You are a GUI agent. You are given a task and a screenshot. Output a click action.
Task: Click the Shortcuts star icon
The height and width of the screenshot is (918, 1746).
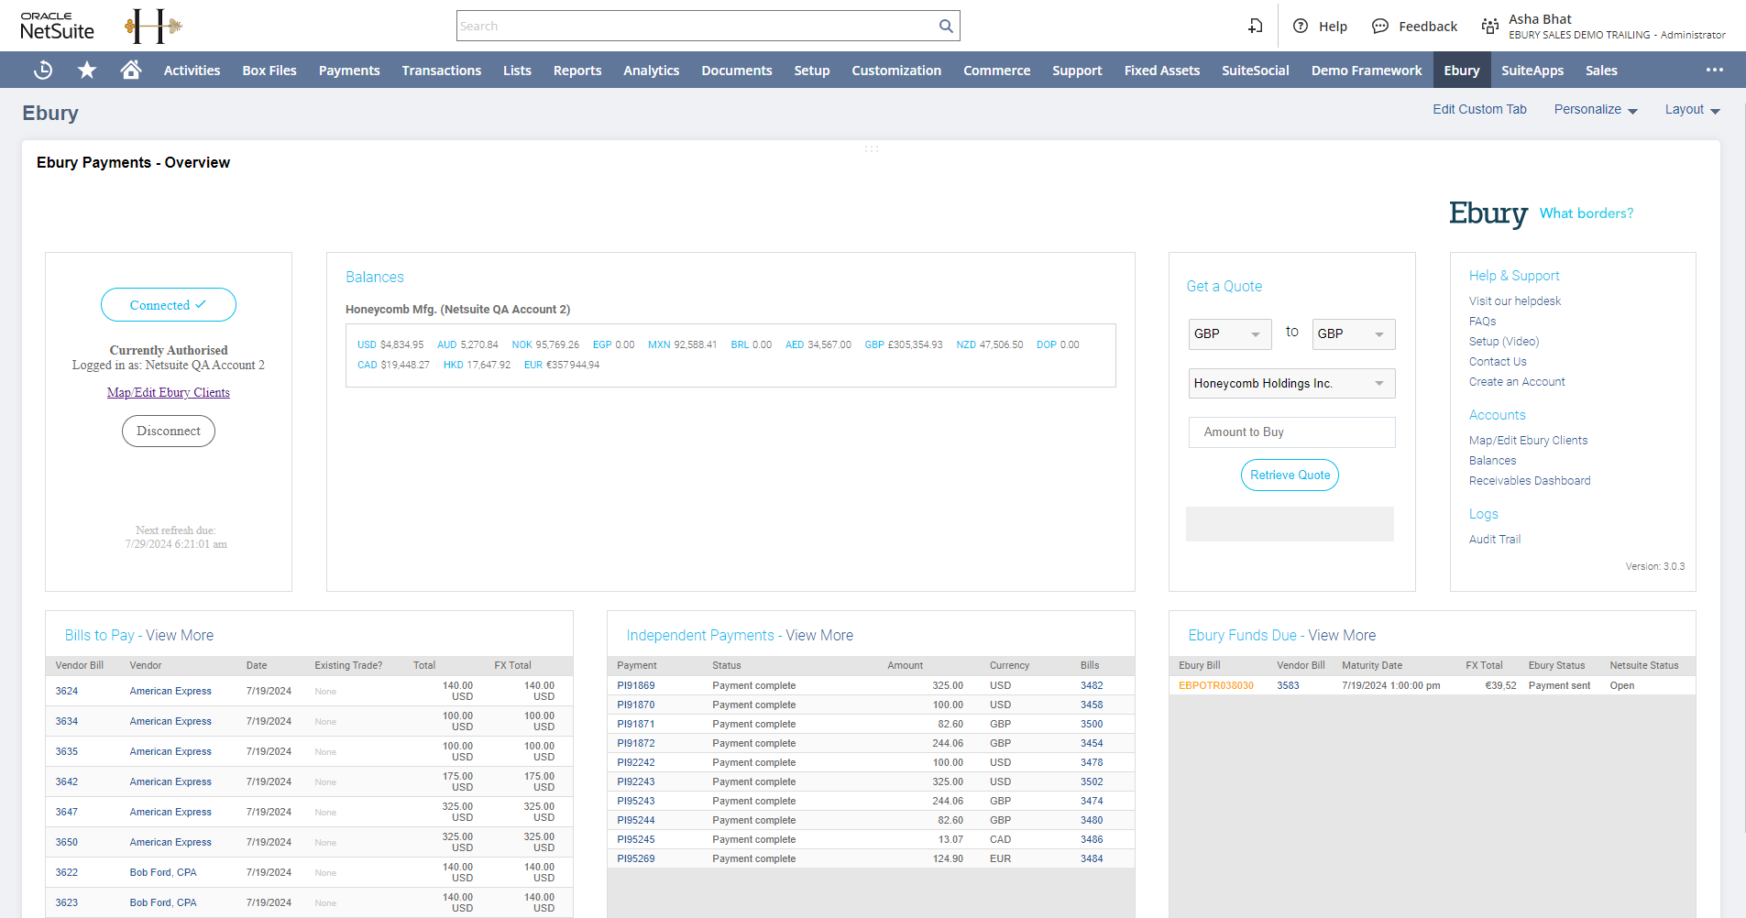[87, 71]
